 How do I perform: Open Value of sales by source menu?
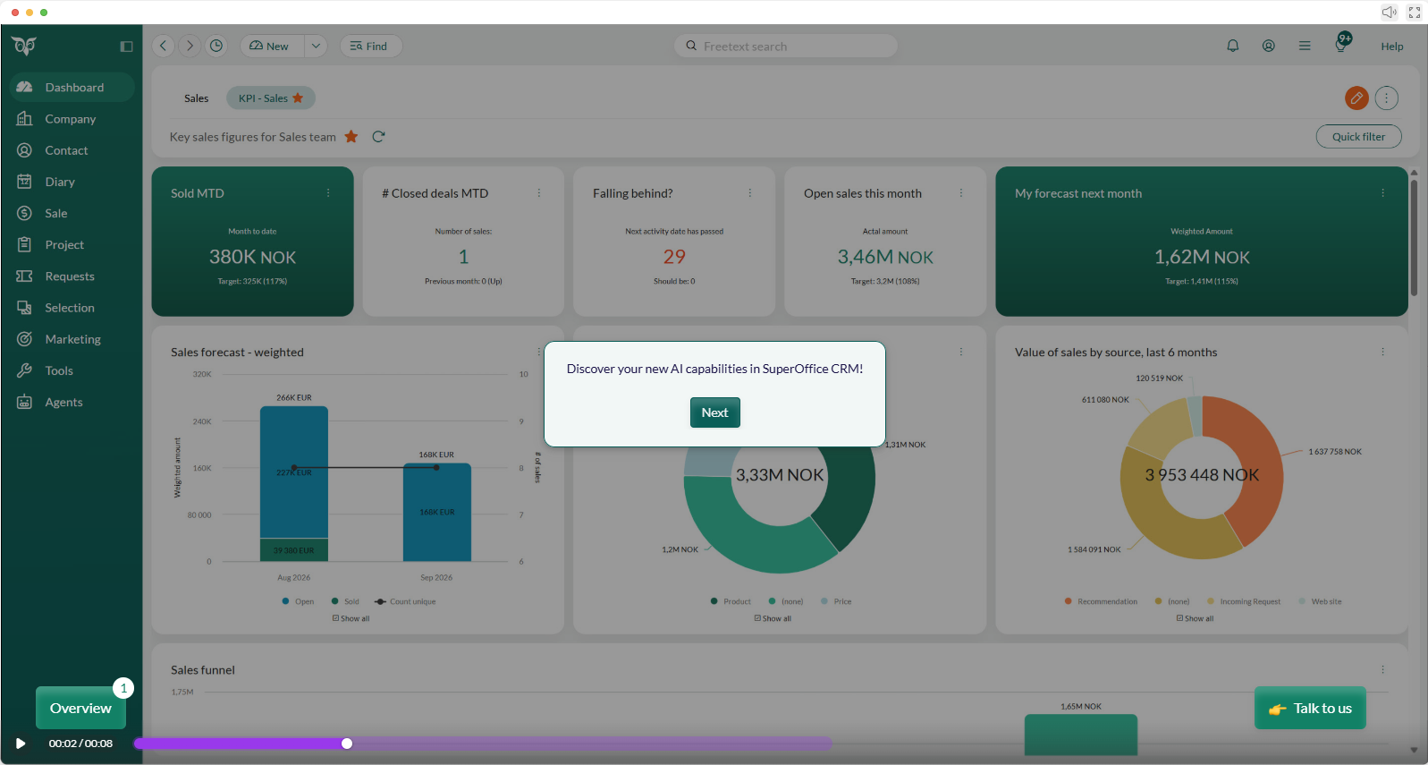pos(1382,353)
